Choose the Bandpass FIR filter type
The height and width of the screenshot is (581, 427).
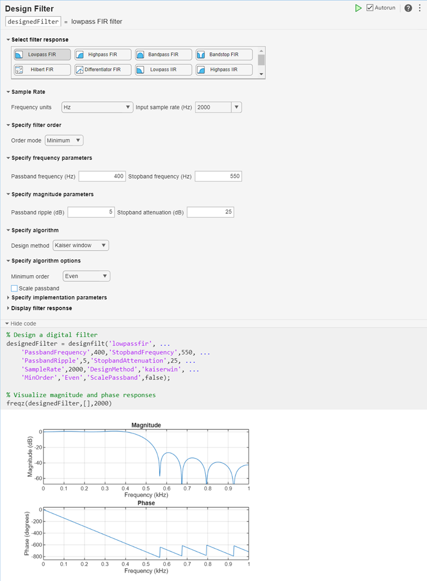click(x=163, y=55)
